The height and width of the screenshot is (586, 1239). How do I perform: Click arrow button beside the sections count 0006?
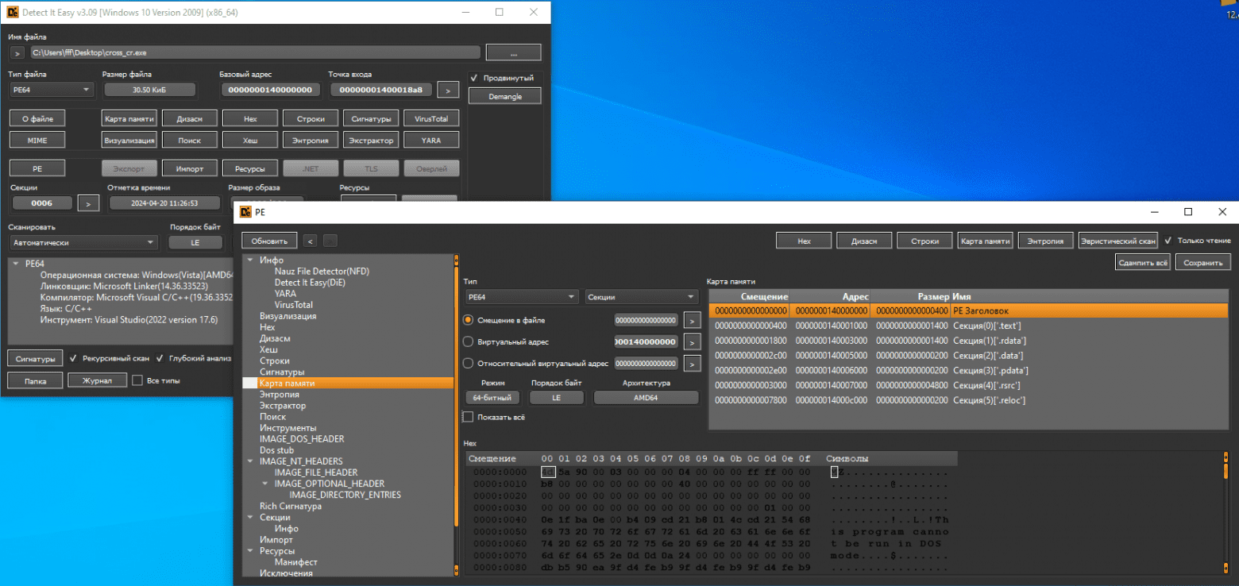point(88,203)
